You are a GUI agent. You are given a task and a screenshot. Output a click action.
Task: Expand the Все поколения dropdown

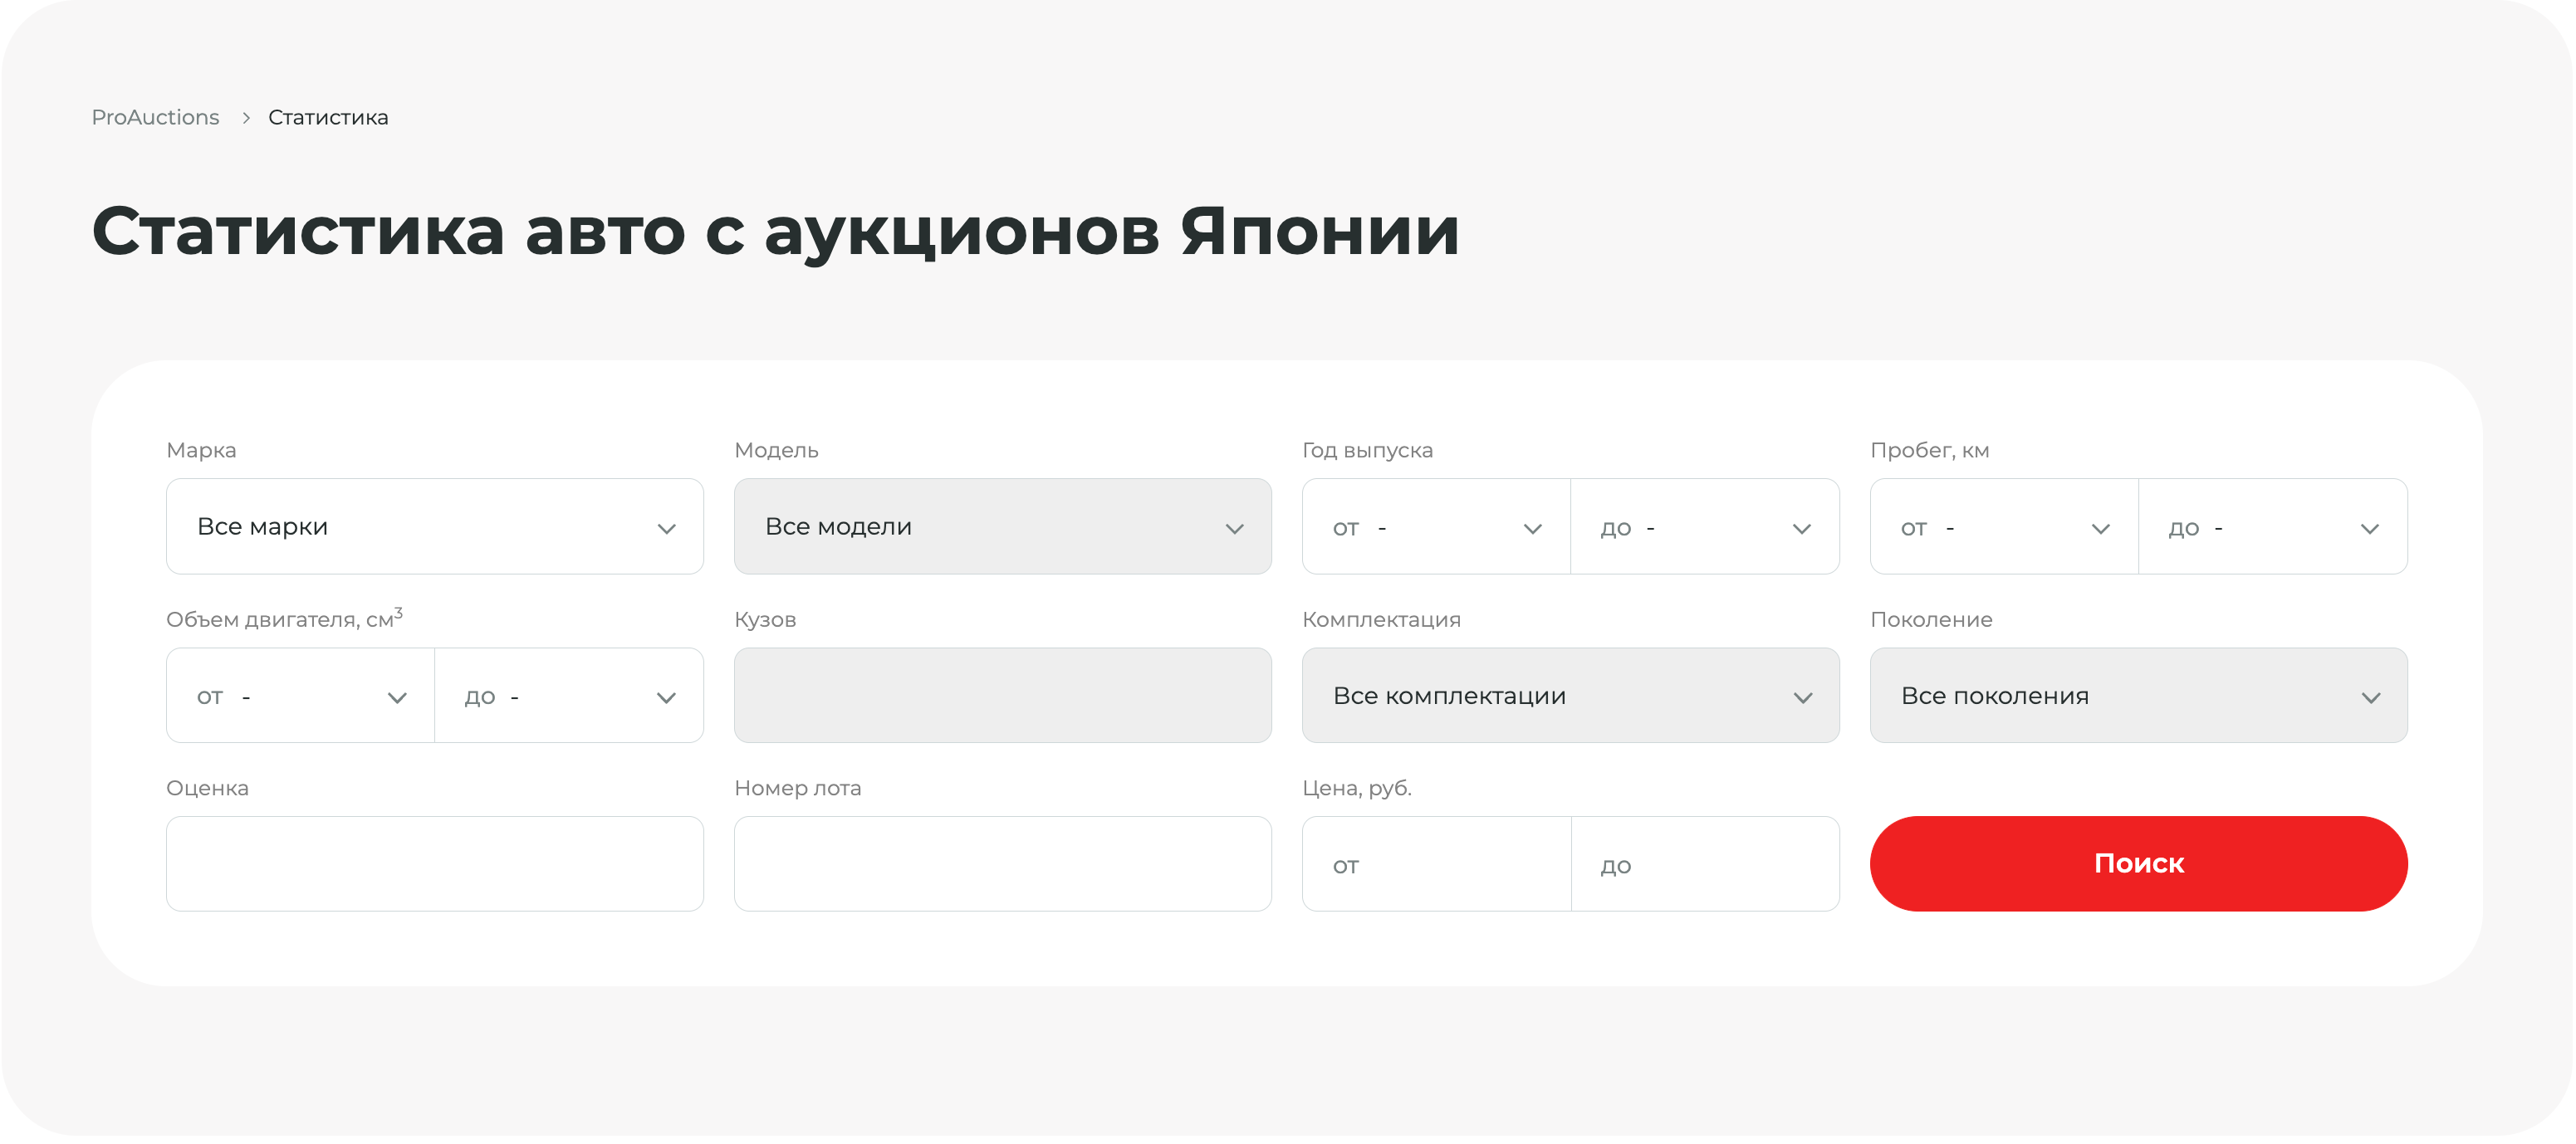point(2139,695)
